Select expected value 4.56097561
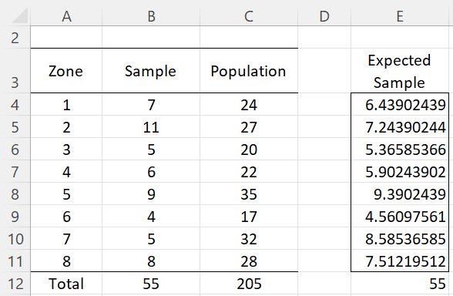This screenshot has height=296, width=453. 400,216
